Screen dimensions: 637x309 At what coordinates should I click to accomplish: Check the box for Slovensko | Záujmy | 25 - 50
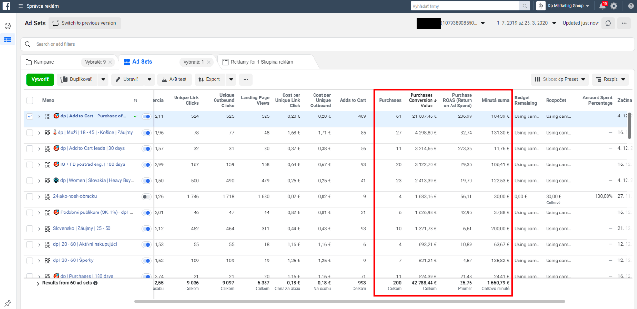30,229
